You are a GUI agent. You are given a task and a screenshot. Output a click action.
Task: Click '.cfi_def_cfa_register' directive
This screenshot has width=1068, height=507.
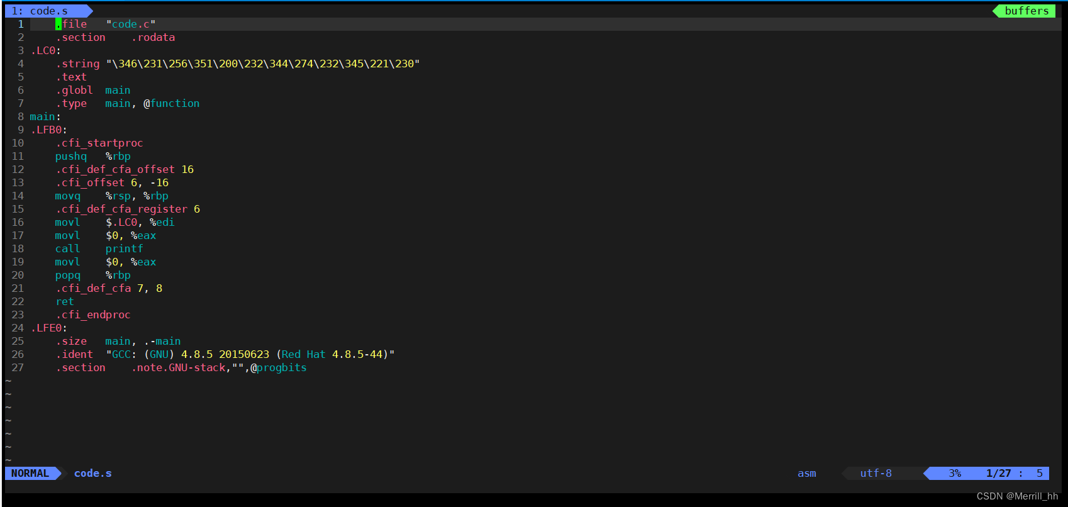tap(121, 209)
